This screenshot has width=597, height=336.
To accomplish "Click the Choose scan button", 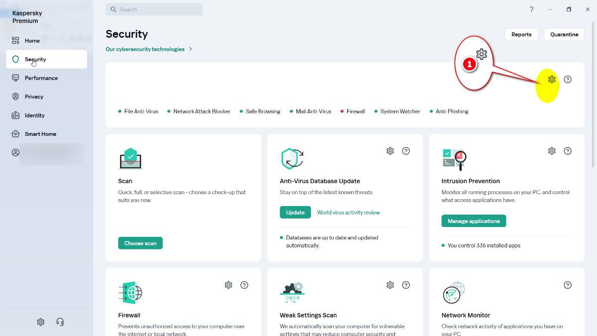I will [140, 243].
